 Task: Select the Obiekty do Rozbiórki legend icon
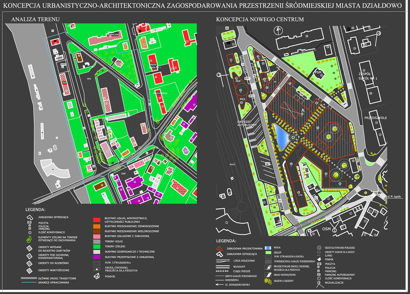30,263
